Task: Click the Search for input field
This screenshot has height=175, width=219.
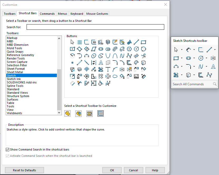Action: coord(95,27)
